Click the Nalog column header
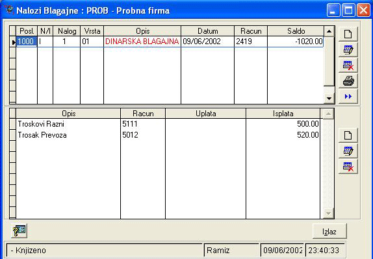This screenshot has width=373, height=259. (x=67, y=31)
